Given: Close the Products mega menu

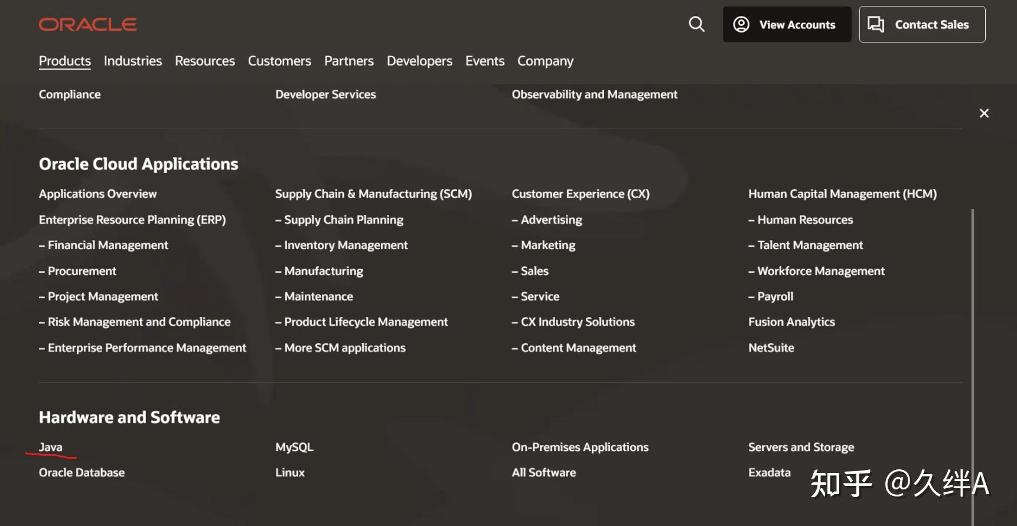Looking at the screenshot, I should pos(984,113).
